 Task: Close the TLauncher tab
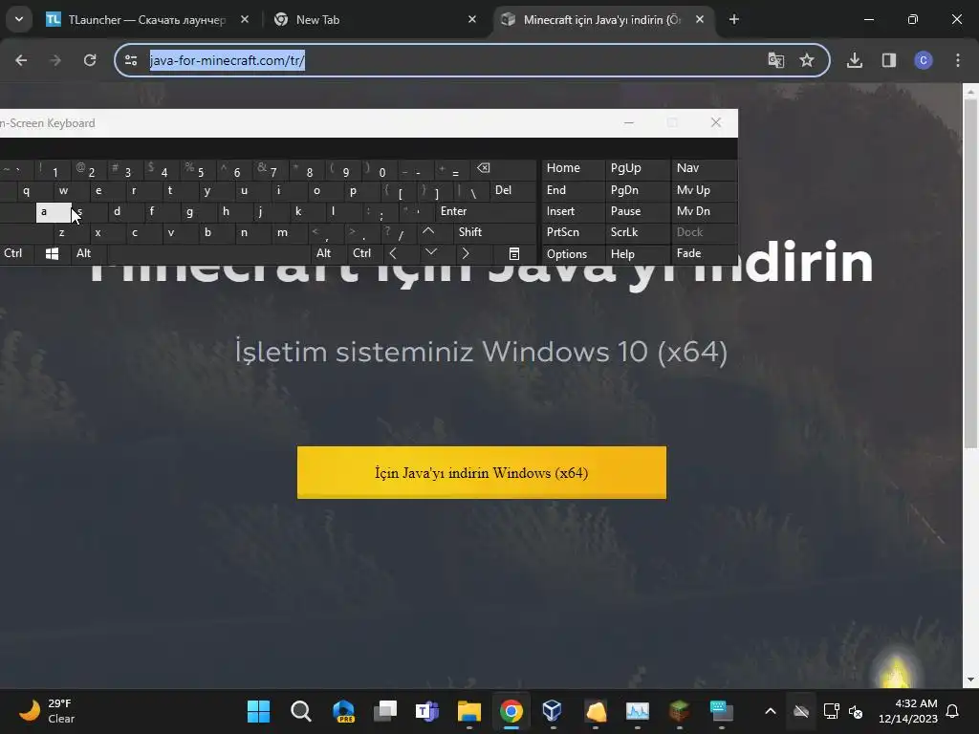click(245, 19)
